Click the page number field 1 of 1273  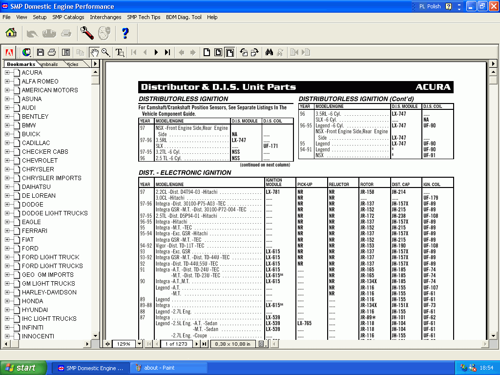pos(176,344)
